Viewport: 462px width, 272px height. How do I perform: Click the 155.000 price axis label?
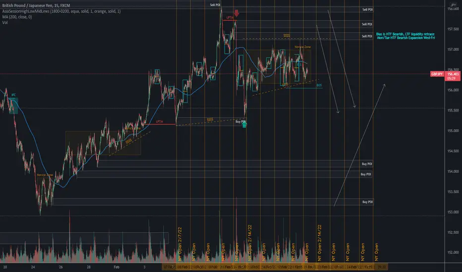pyautogui.click(x=453, y=131)
